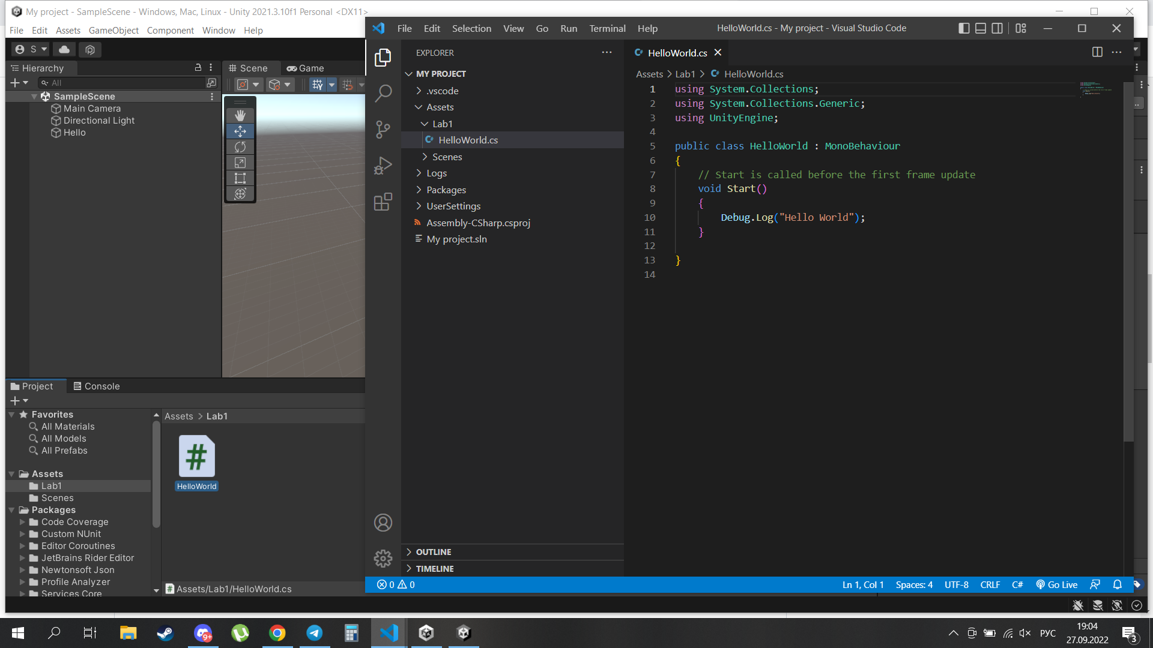1153x648 pixels.
Task: Open VS Code Terminal menu
Action: 607,28
